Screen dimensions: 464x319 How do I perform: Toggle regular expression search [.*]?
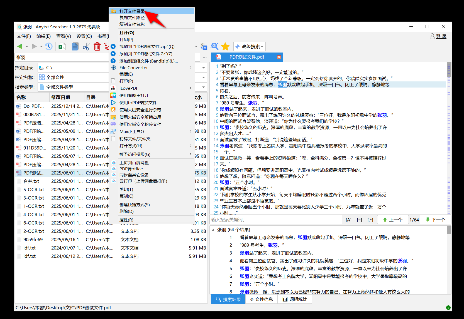coord(370,220)
